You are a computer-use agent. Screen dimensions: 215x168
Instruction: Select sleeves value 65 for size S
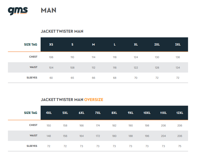[72, 78]
